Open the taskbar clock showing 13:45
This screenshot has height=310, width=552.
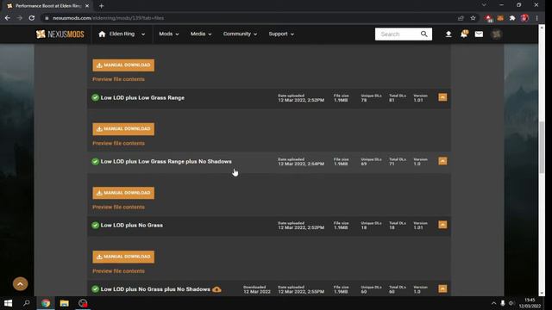click(x=530, y=303)
